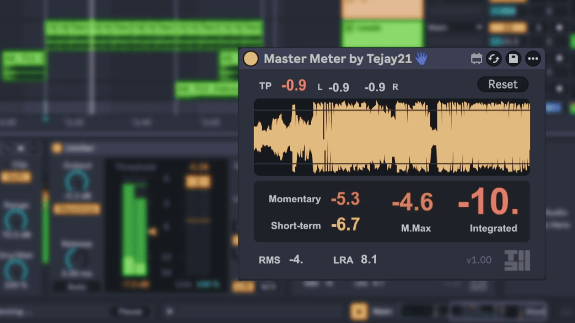Screen dimensions: 575x323
Task: Save the preset with the floppy disk icon
Action: [x=513, y=58]
